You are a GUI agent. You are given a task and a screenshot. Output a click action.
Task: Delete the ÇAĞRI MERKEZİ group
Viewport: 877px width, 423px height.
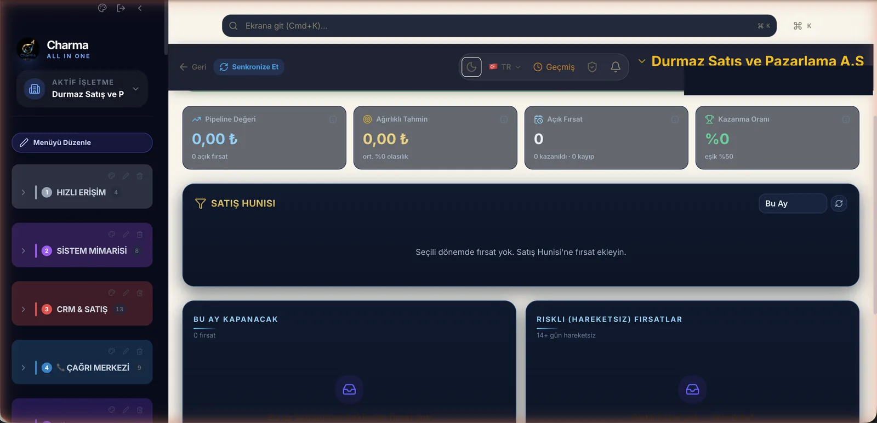click(140, 351)
